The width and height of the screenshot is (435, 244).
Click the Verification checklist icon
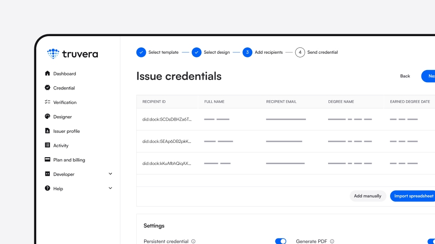pos(48,102)
